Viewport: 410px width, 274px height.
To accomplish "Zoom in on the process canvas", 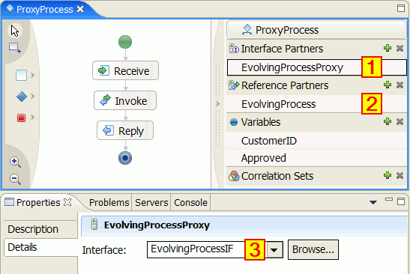I will point(15,162).
